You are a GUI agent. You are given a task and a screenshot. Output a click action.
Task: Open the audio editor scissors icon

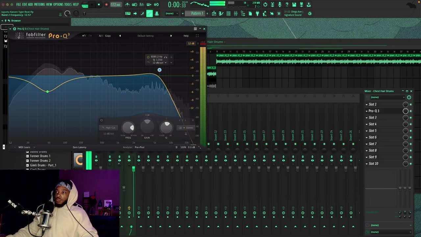[x=272, y=5]
